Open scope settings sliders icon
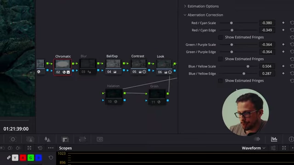This screenshot has width=294, height=165. pos(273,148)
